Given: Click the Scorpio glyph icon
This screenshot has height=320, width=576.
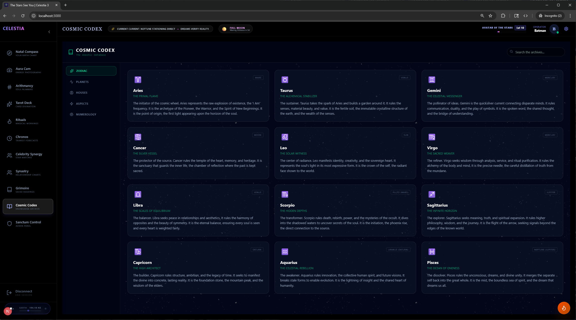Looking at the screenshot, I should (x=285, y=194).
